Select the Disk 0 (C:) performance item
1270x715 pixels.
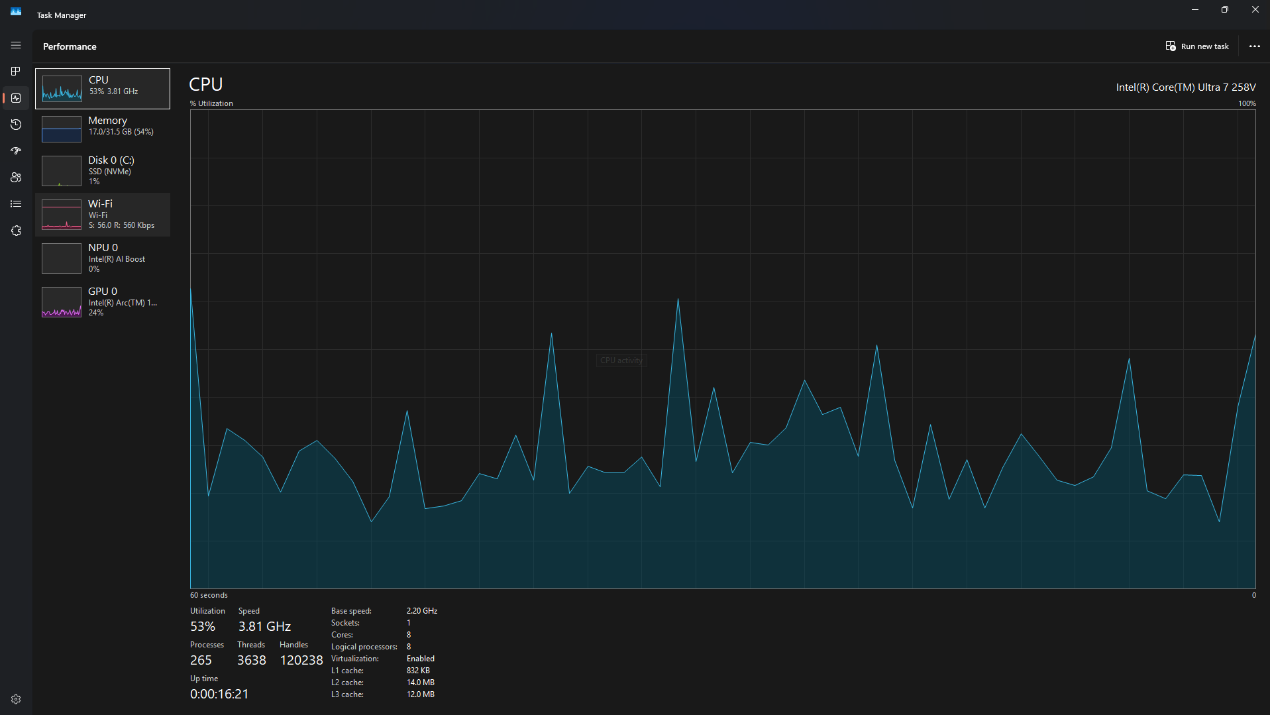tap(103, 170)
